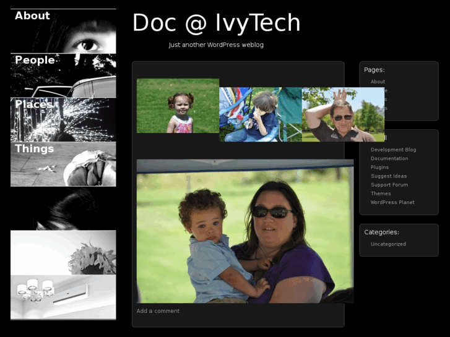Click the chandelier ceiling sidebar image

(x=63, y=297)
